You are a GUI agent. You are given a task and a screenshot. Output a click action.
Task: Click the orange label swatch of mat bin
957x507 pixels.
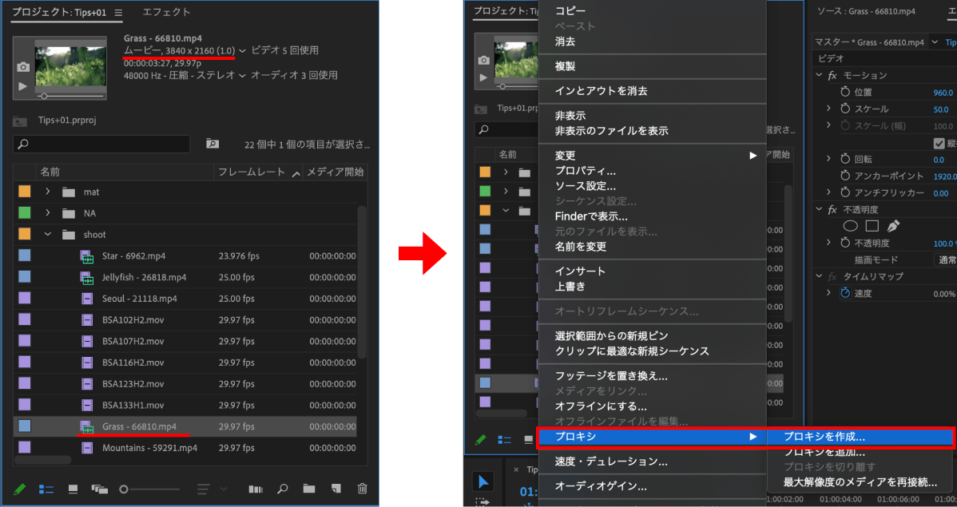[x=25, y=192]
